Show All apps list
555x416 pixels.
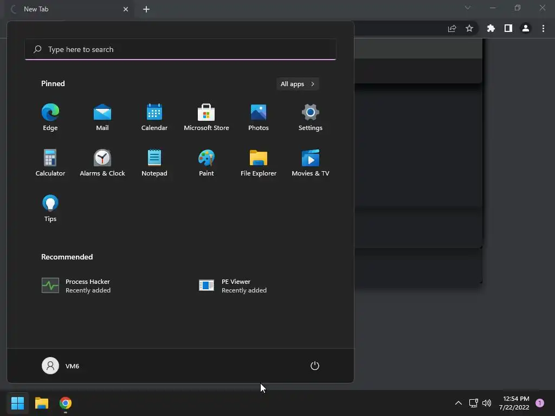(x=298, y=84)
